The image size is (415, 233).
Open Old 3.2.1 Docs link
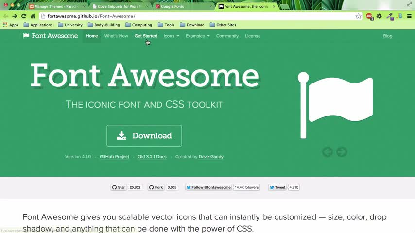[152, 157]
